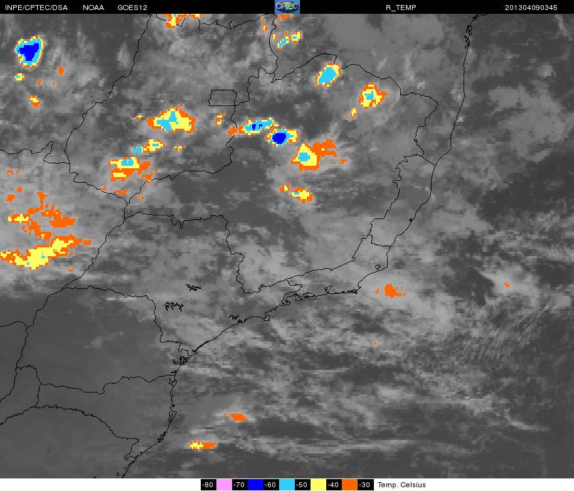Select the -30 legend value

tap(365, 485)
